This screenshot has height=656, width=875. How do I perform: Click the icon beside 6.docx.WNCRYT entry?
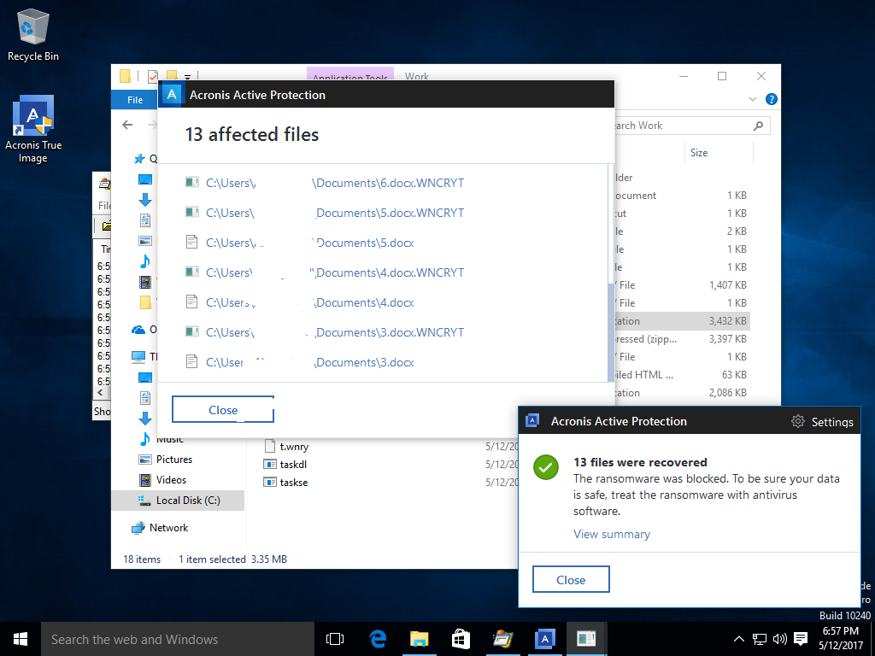pyautogui.click(x=192, y=183)
